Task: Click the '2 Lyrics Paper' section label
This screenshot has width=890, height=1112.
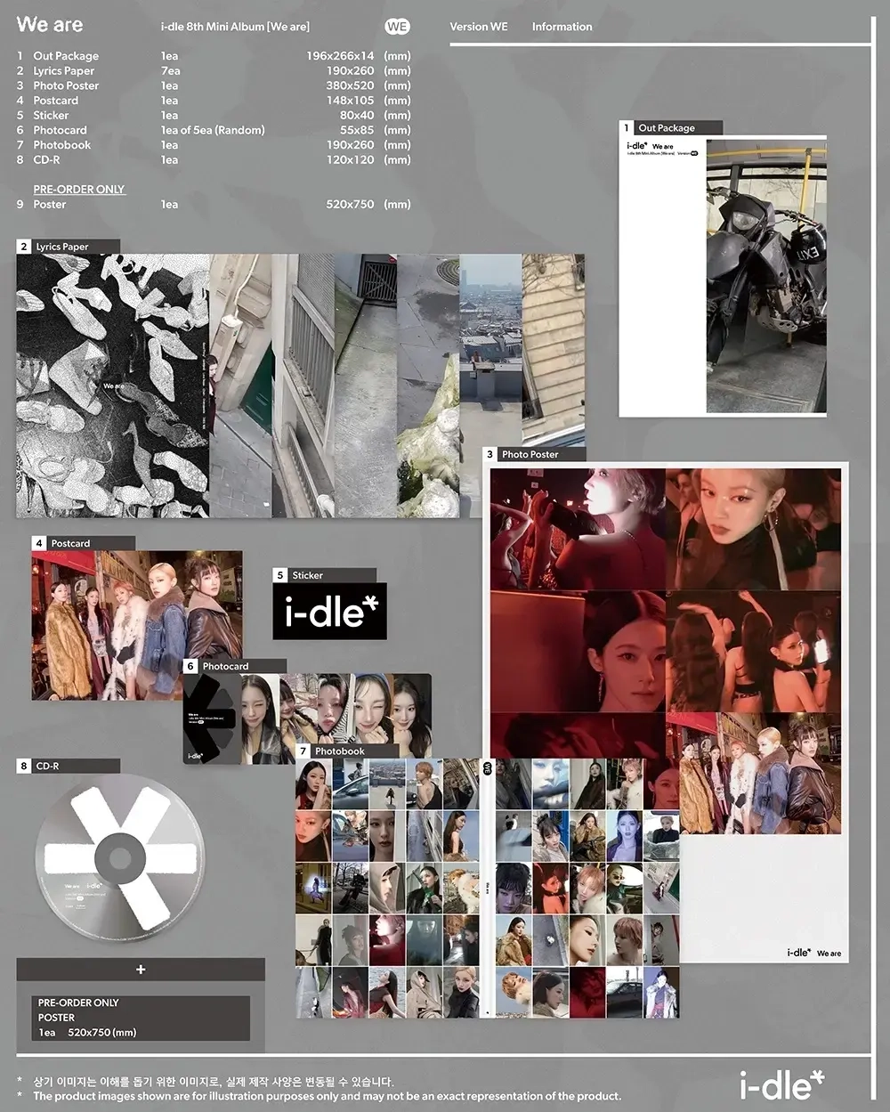Action: (x=68, y=247)
